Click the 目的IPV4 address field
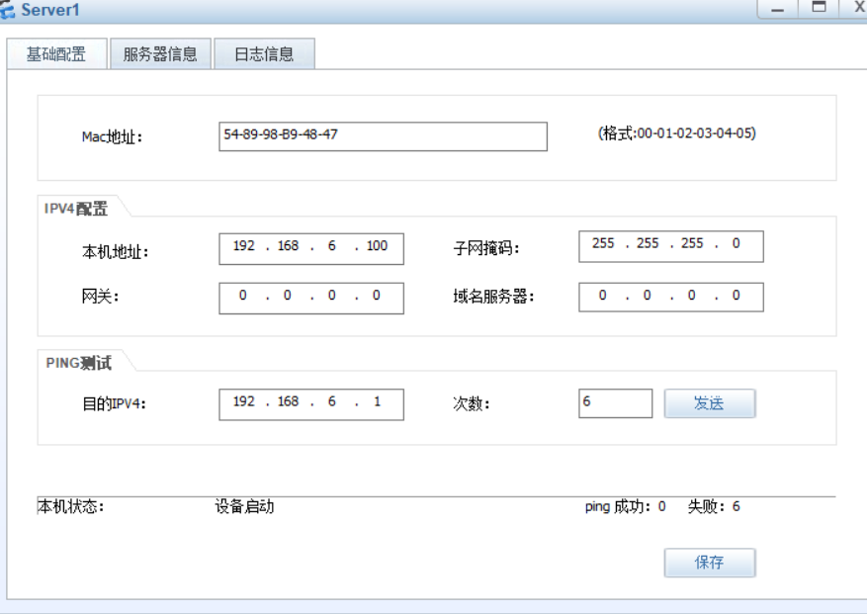 311,404
